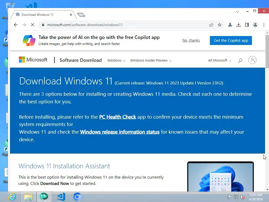The height and width of the screenshot is (202, 269).
Task: Click the blue circle taskbar app icon
Action: [77, 197]
